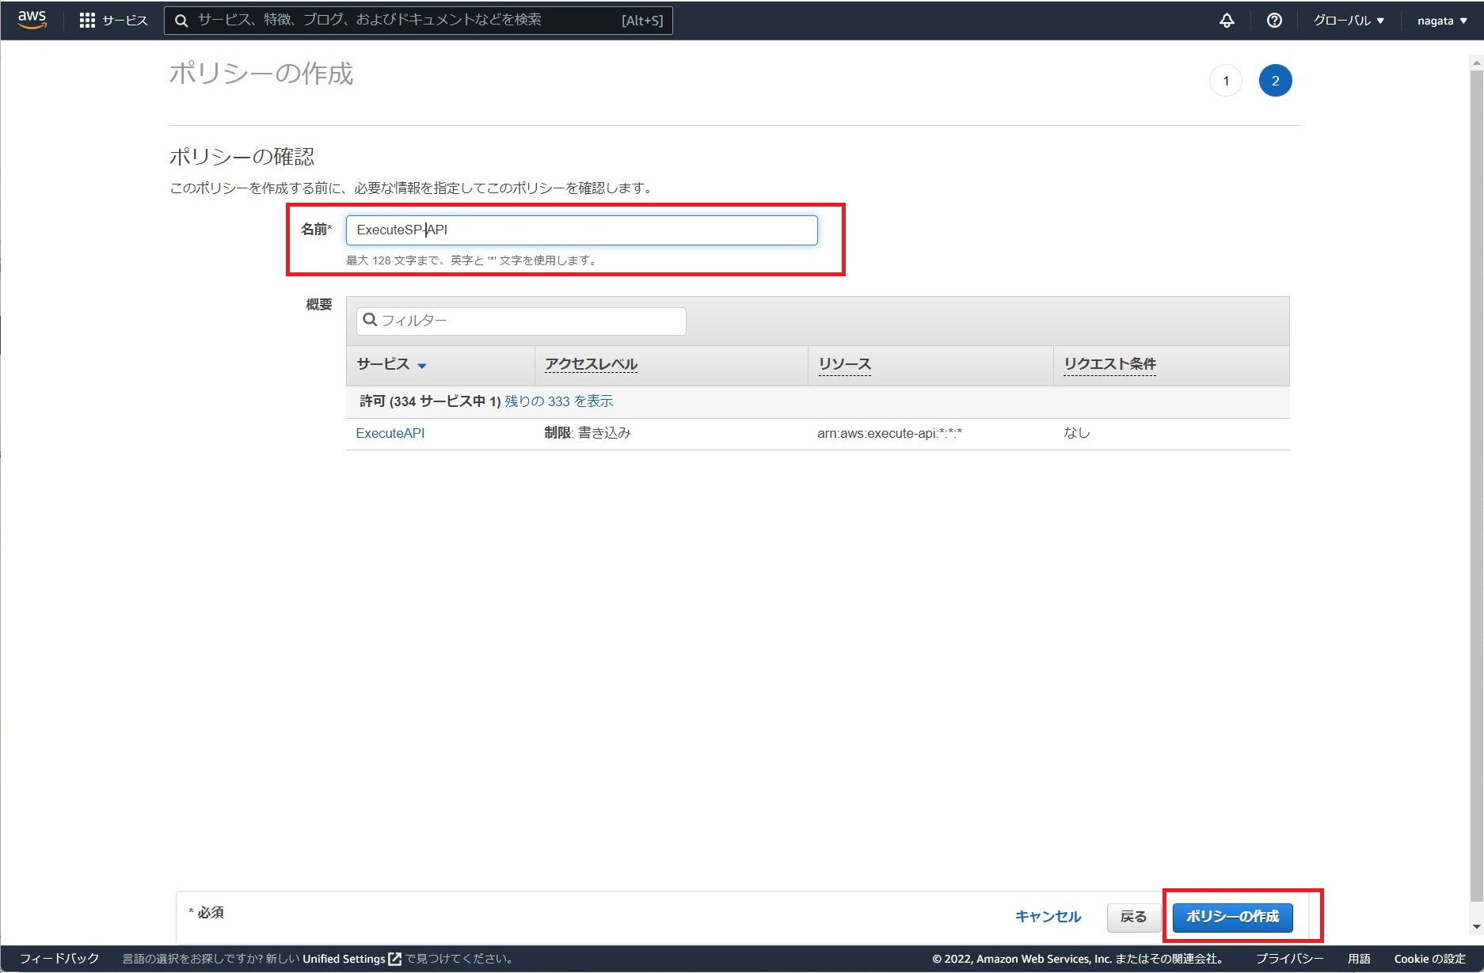Open the グローバル region dropdown
Viewport: 1484px width, 973px height.
[x=1348, y=21]
